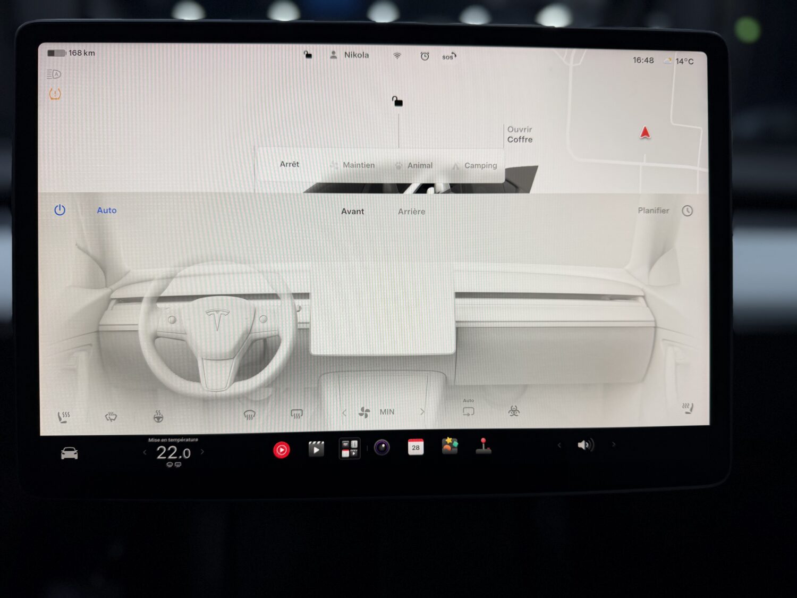Toggle front windshield defrost
This screenshot has width=797, height=598.
[249, 415]
